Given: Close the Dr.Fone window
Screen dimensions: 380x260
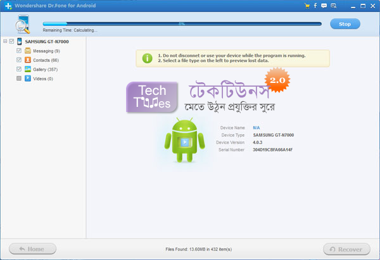Looking at the screenshot, I should pyautogui.click(x=373, y=6).
